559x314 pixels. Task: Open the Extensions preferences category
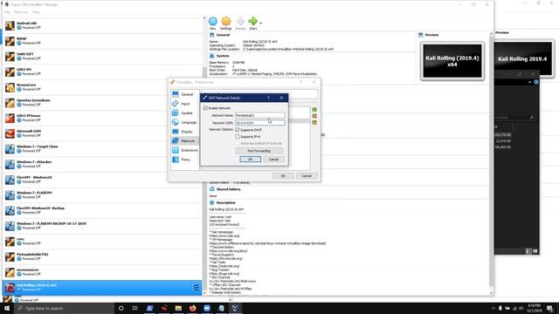click(184, 150)
